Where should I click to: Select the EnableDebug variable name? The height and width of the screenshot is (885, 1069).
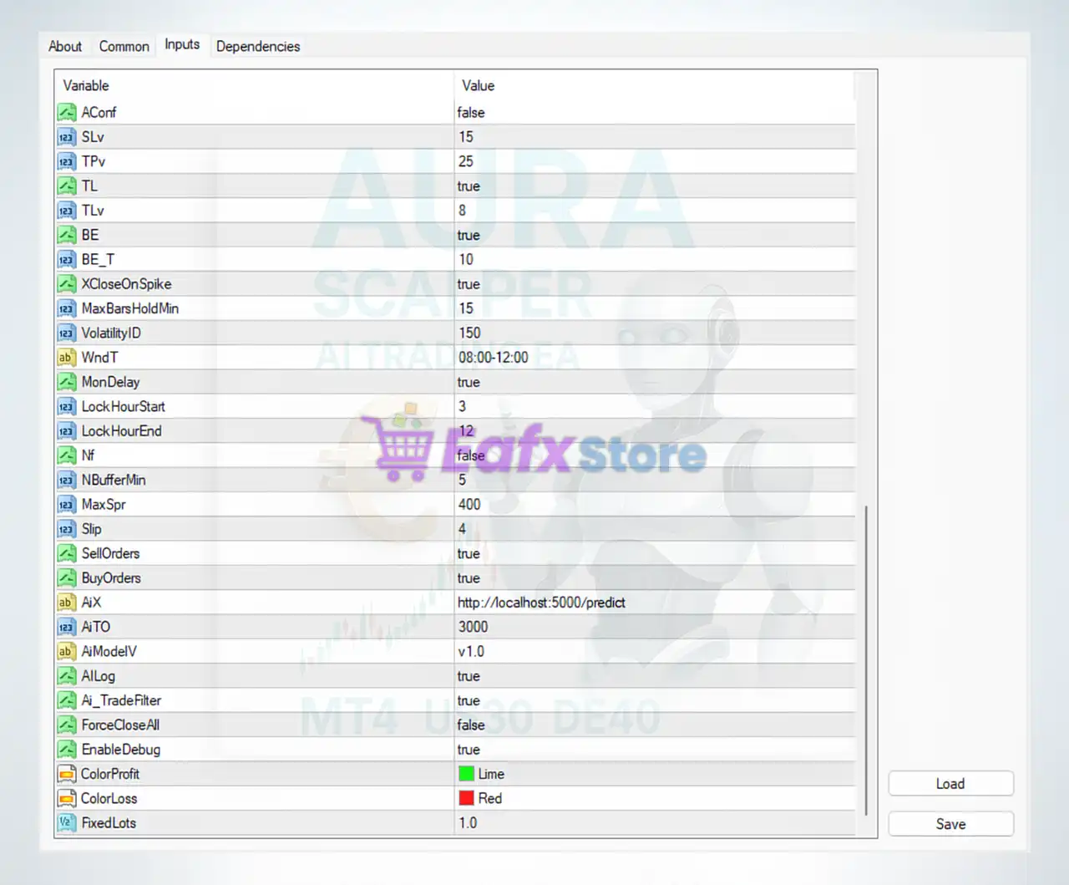tap(121, 750)
